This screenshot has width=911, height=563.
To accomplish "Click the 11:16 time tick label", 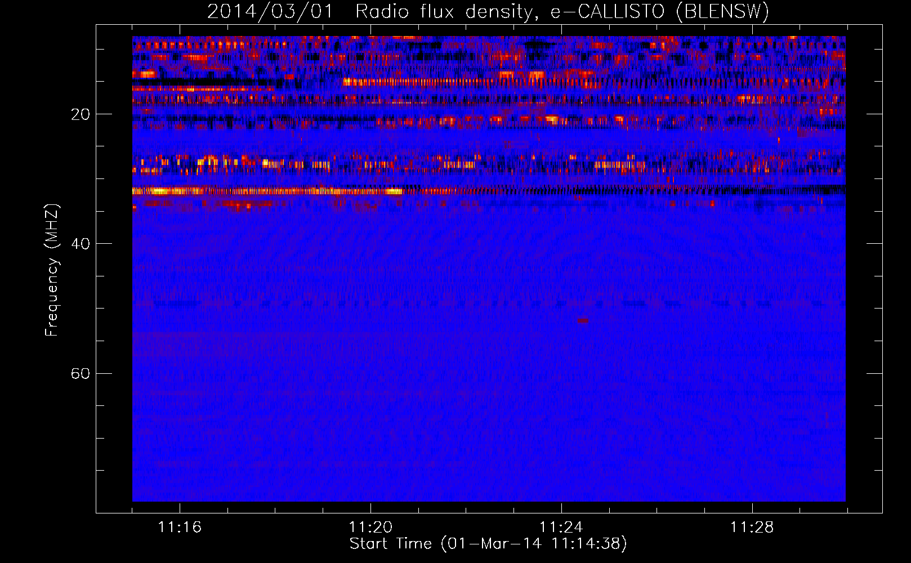I will tap(180, 527).
